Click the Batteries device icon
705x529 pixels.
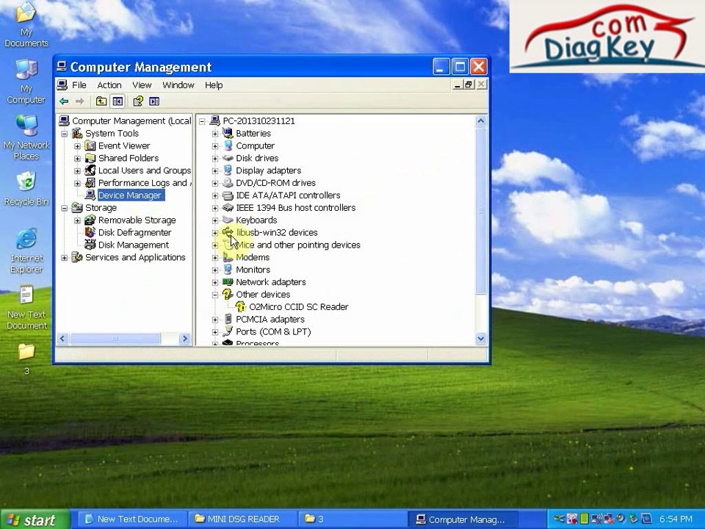(228, 133)
